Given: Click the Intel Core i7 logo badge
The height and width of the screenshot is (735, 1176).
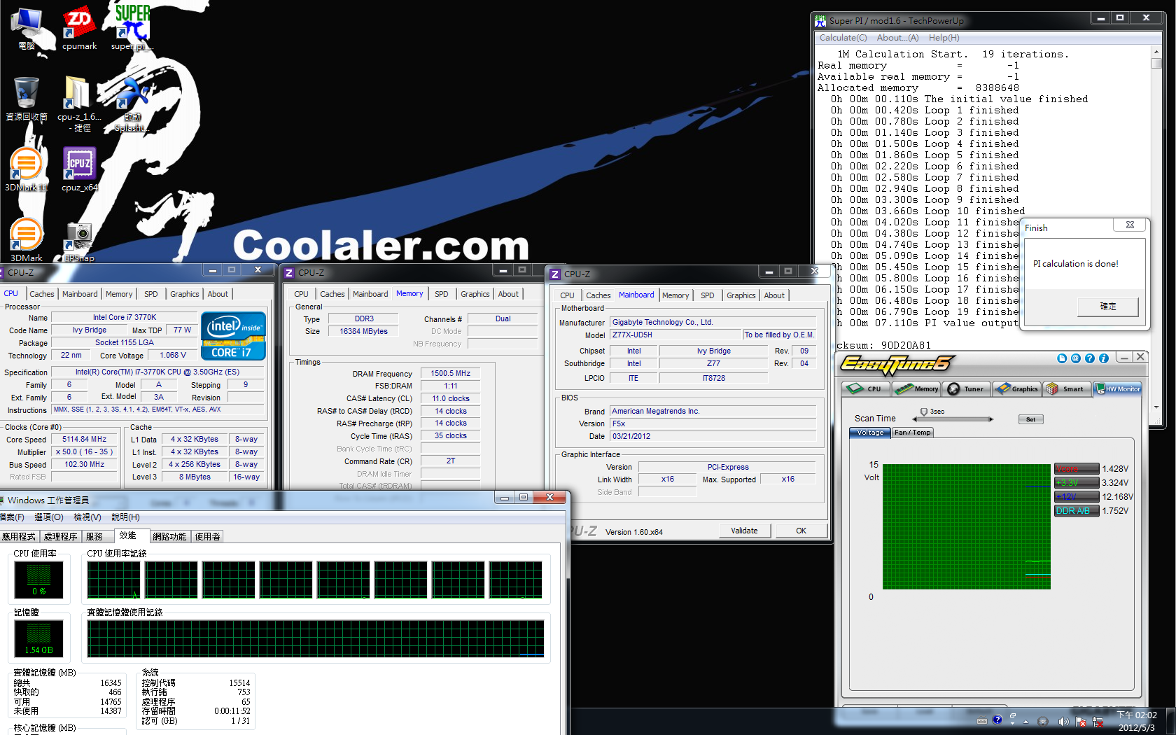Looking at the screenshot, I should coord(233,336).
